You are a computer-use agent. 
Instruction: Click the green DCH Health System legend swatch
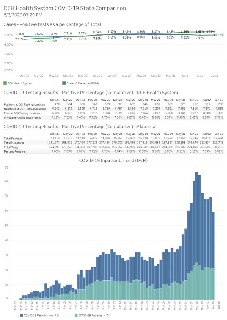(5, 83)
